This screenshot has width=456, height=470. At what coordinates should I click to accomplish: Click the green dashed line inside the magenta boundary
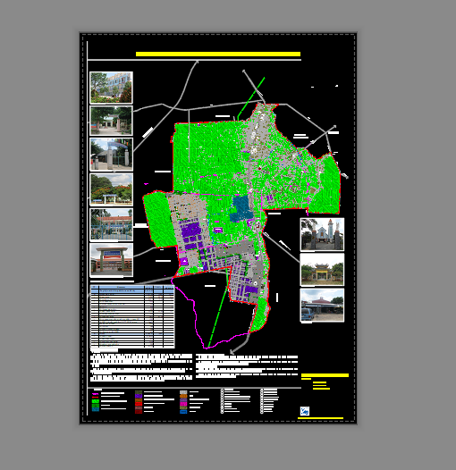coord(218,314)
